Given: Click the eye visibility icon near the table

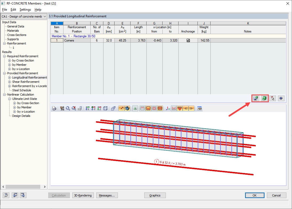Looking at the screenshot, I should pyautogui.click(x=281, y=98).
